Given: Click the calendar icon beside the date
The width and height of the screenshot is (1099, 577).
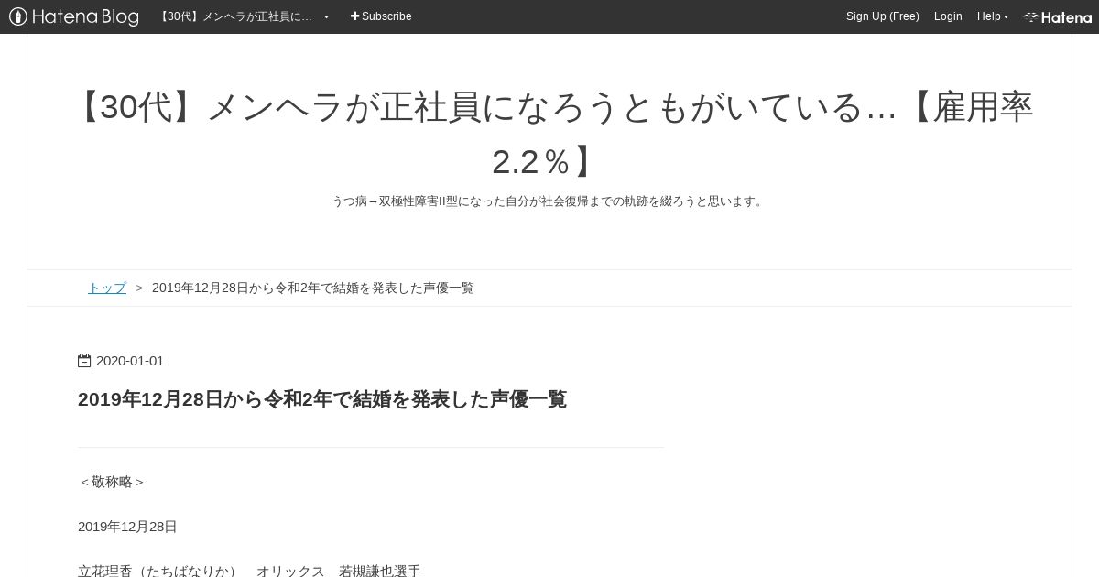Looking at the screenshot, I should (84, 361).
